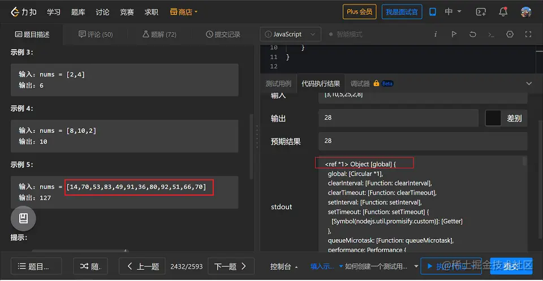Open the mobile phone app icon
This screenshot has height=281, width=543.
click(433, 12)
